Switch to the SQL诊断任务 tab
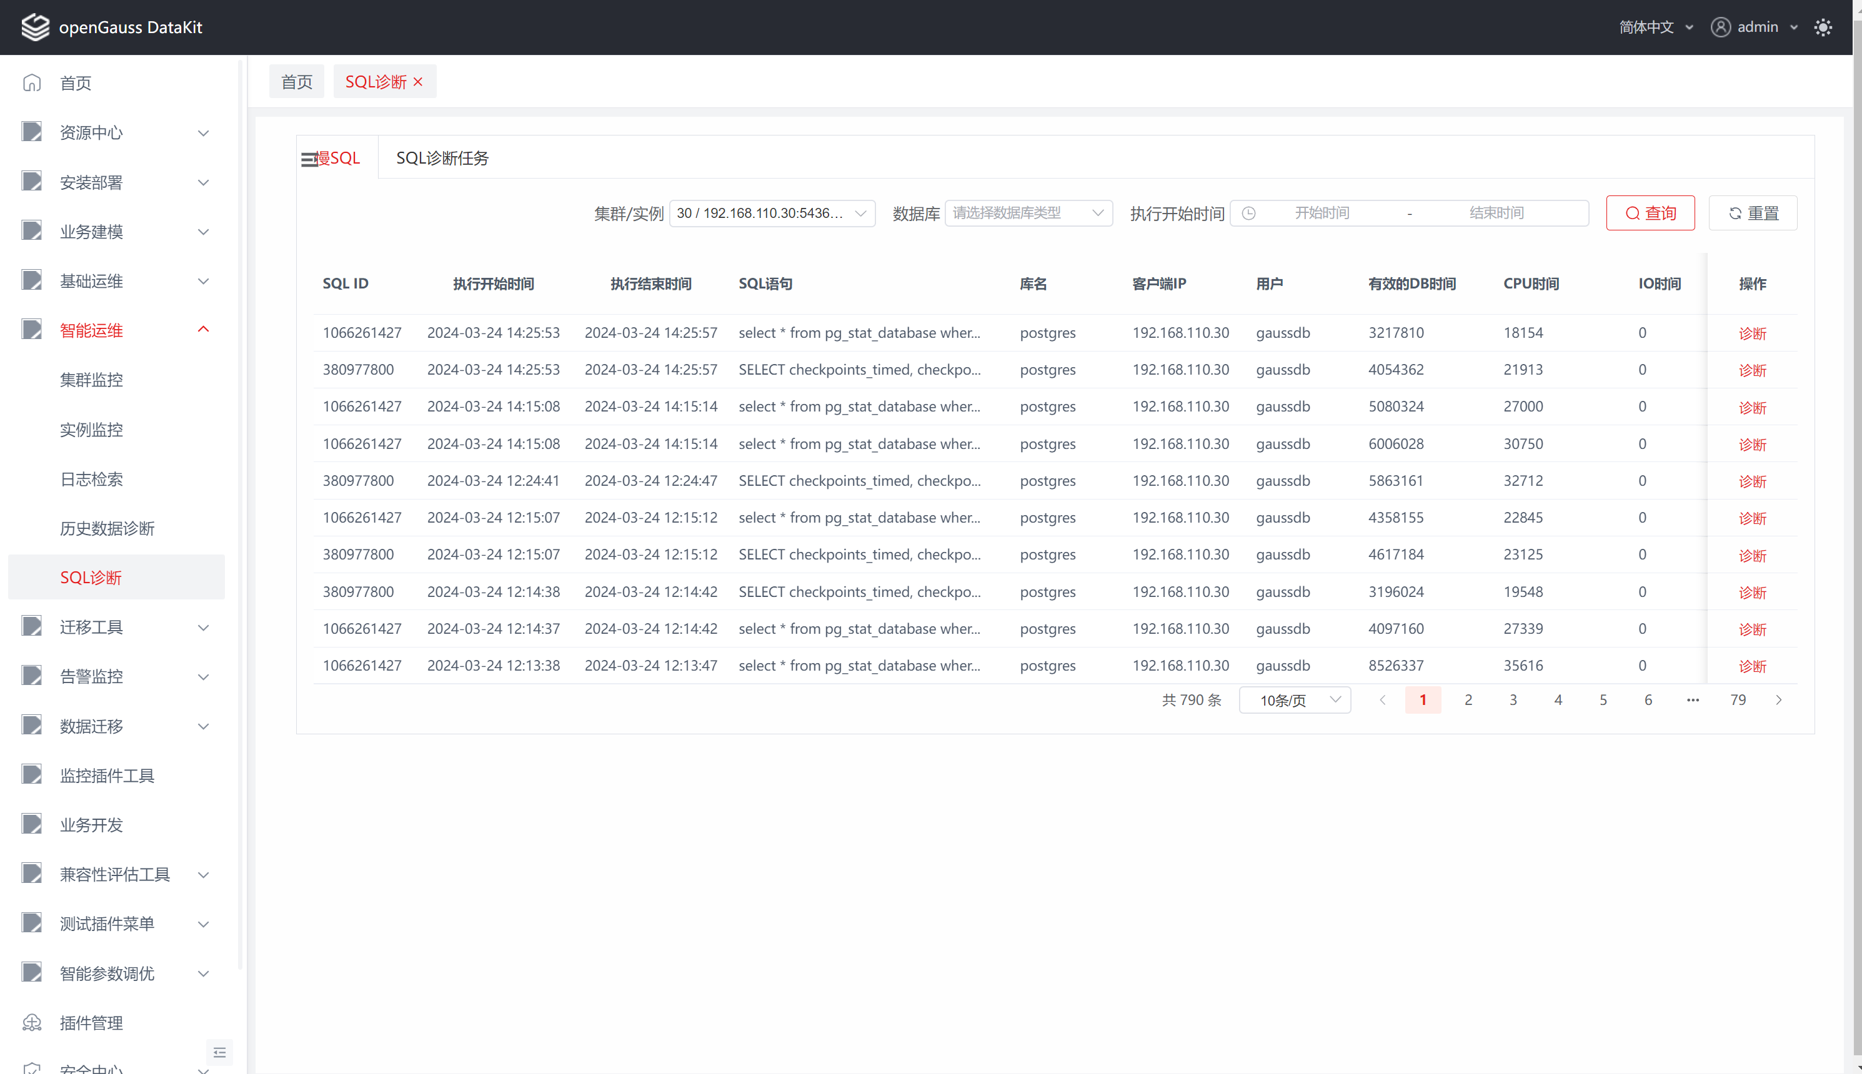Image resolution: width=1862 pixels, height=1074 pixels. point(442,158)
